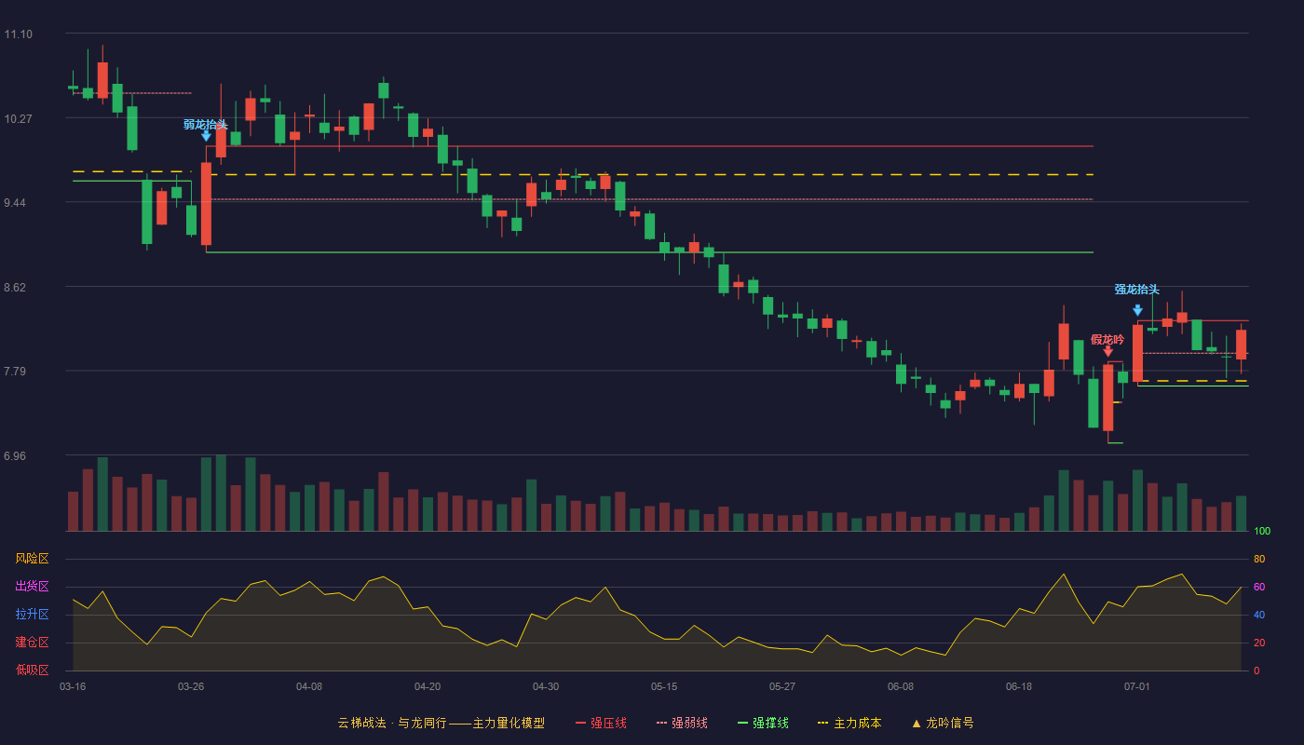This screenshot has width=1304, height=745.
Task: Click the 04-08 date label
Action: coord(309,686)
